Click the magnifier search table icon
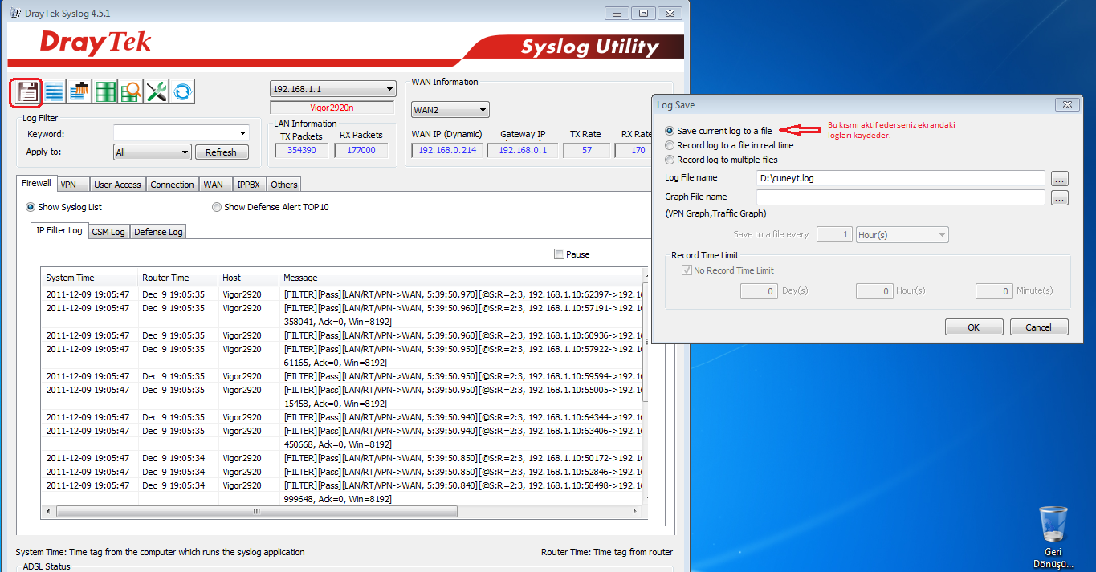Image resolution: width=1096 pixels, height=572 pixels. 131,92
